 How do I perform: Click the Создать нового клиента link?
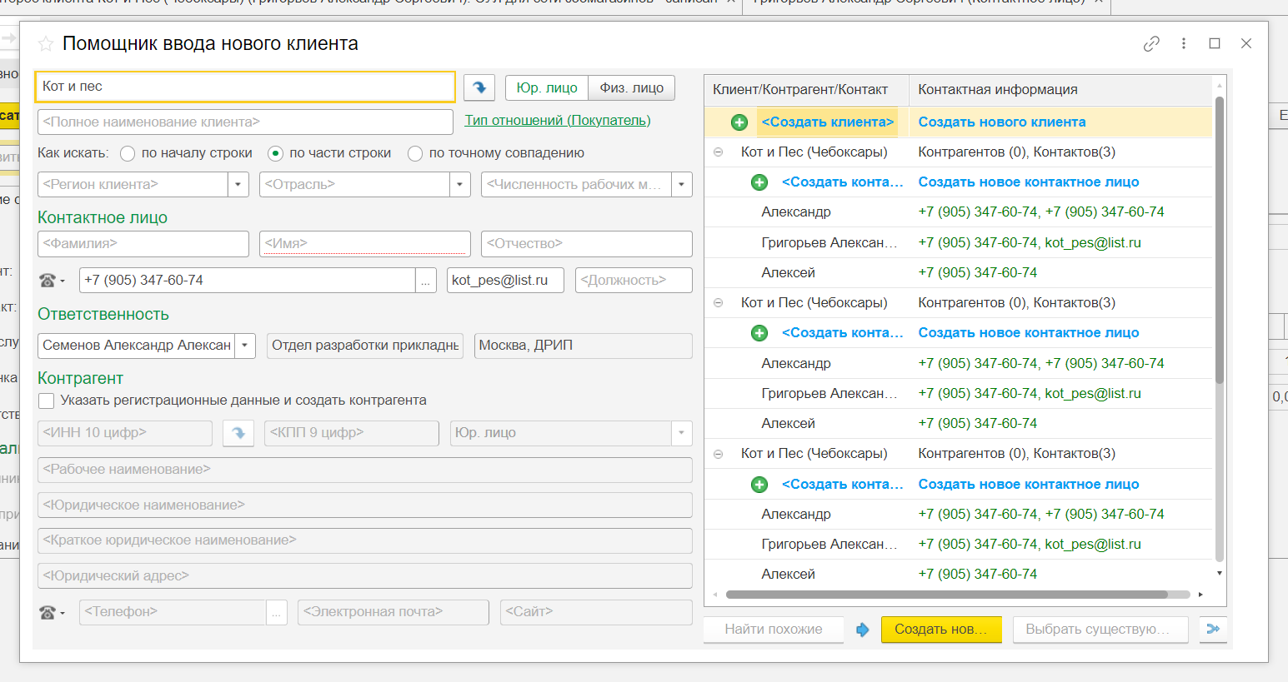pos(1002,122)
